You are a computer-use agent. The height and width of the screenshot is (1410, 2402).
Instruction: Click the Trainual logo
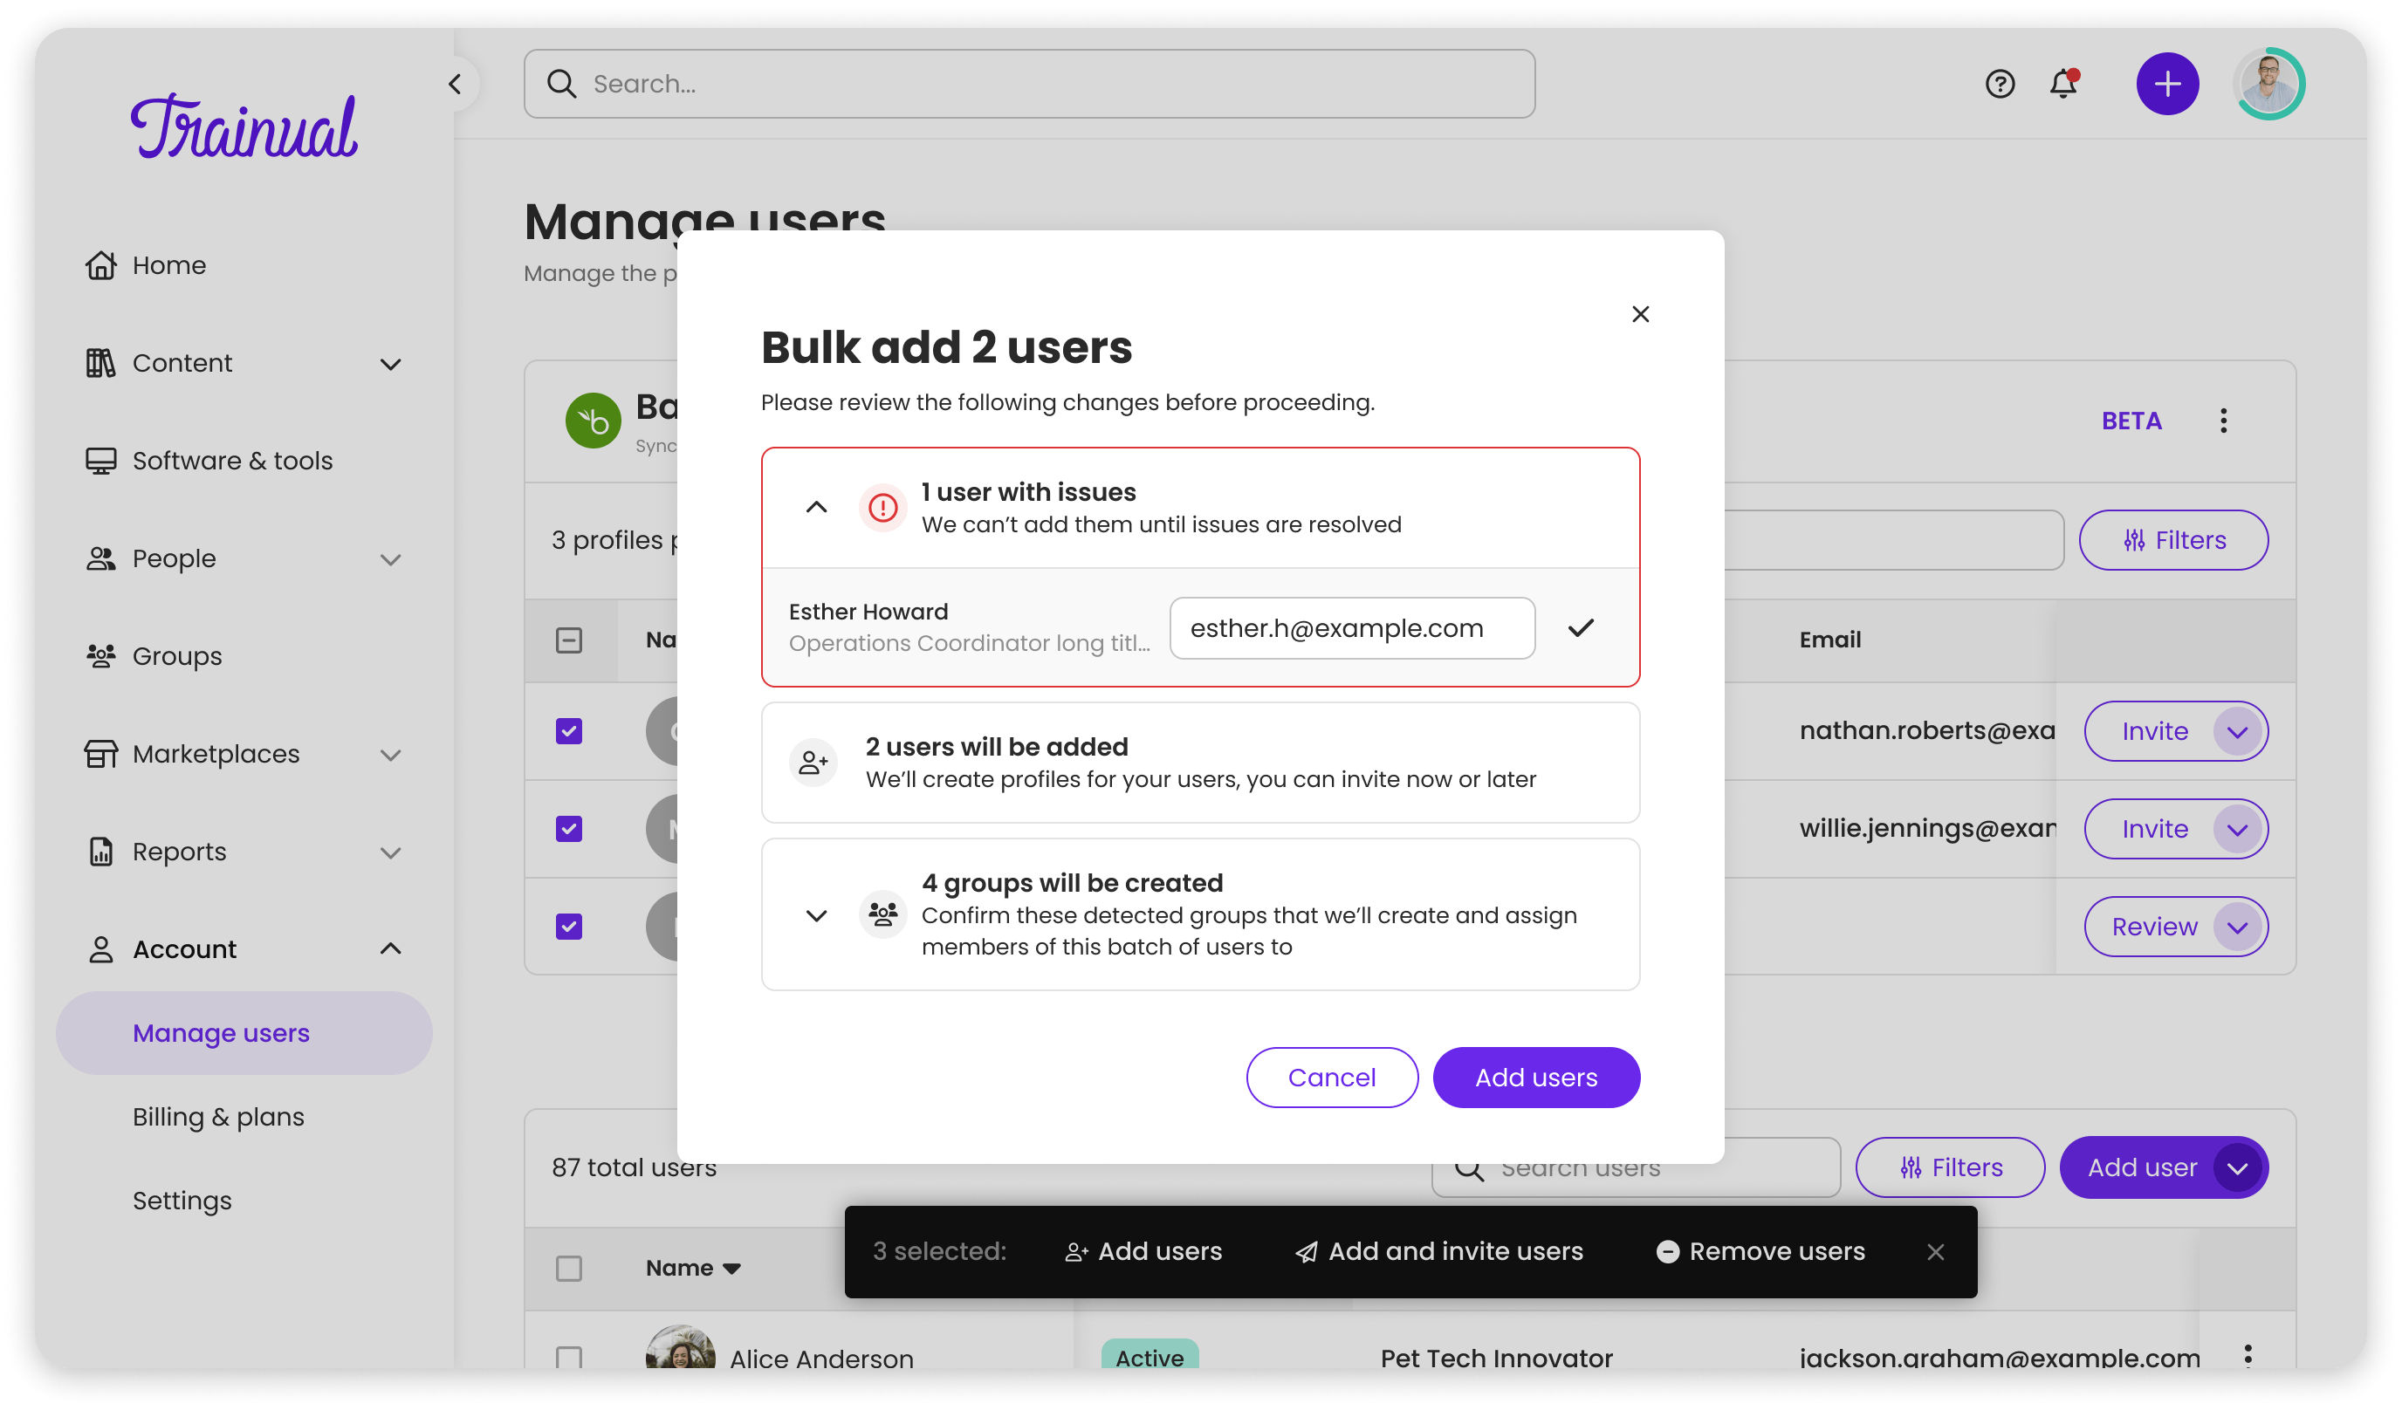[x=244, y=126]
